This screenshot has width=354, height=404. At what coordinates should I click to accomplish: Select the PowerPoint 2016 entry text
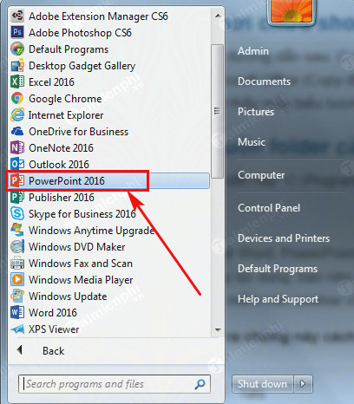click(67, 181)
